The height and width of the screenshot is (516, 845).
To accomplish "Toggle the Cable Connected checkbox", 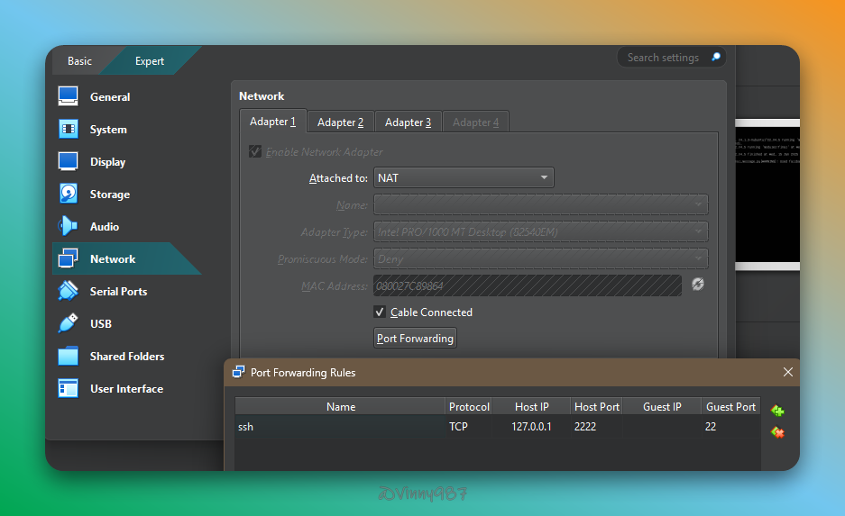I will (380, 312).
